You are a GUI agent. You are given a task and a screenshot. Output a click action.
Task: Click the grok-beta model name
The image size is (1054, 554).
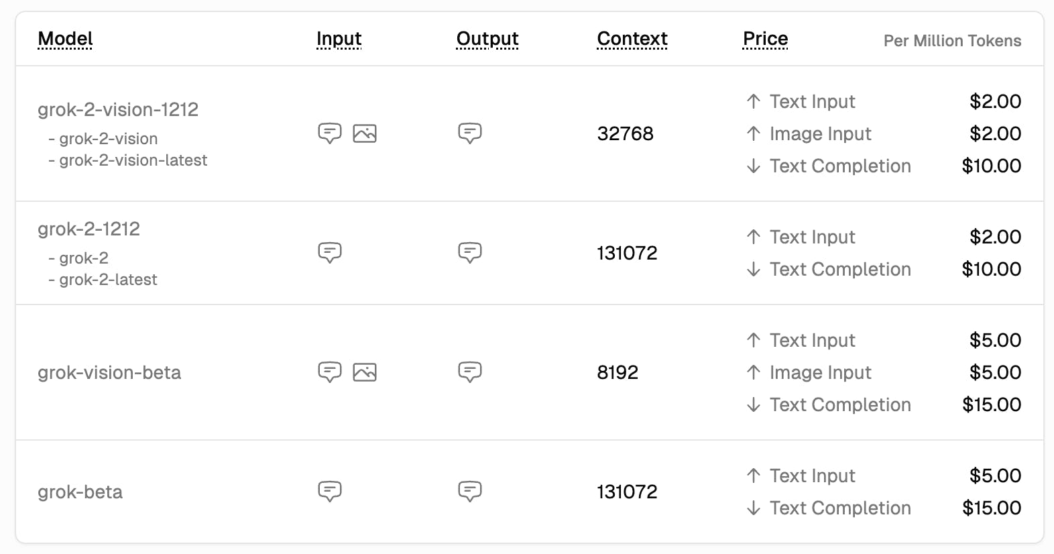click(80, 492)
